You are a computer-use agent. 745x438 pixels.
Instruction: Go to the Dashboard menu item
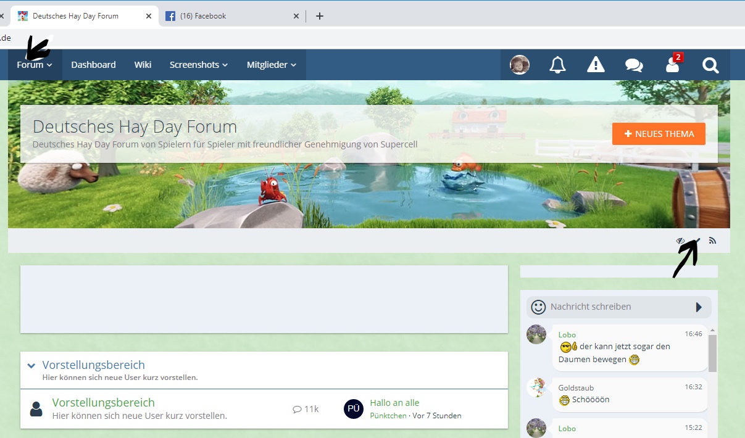93,65
